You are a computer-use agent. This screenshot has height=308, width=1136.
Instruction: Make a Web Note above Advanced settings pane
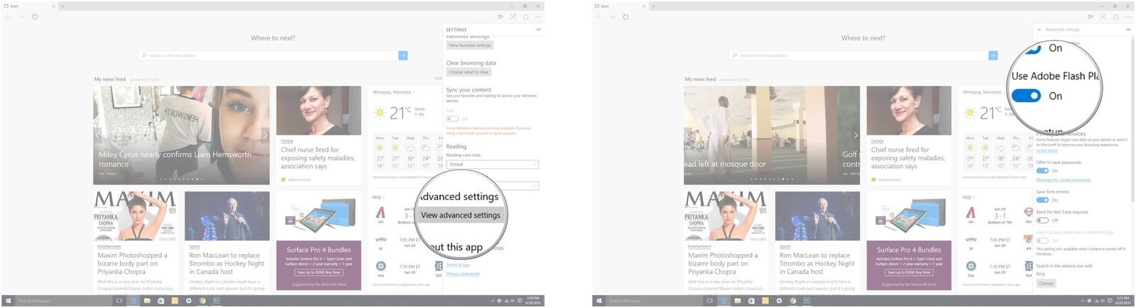1103,16
